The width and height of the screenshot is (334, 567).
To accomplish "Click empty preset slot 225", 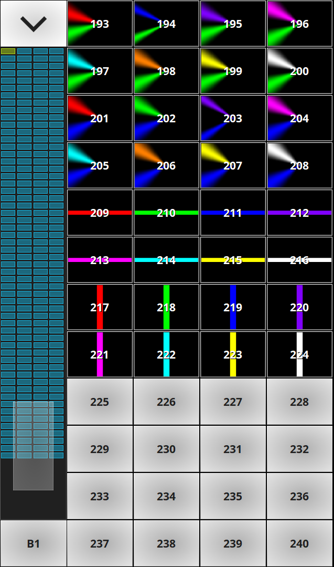I will tap(100, 402).
